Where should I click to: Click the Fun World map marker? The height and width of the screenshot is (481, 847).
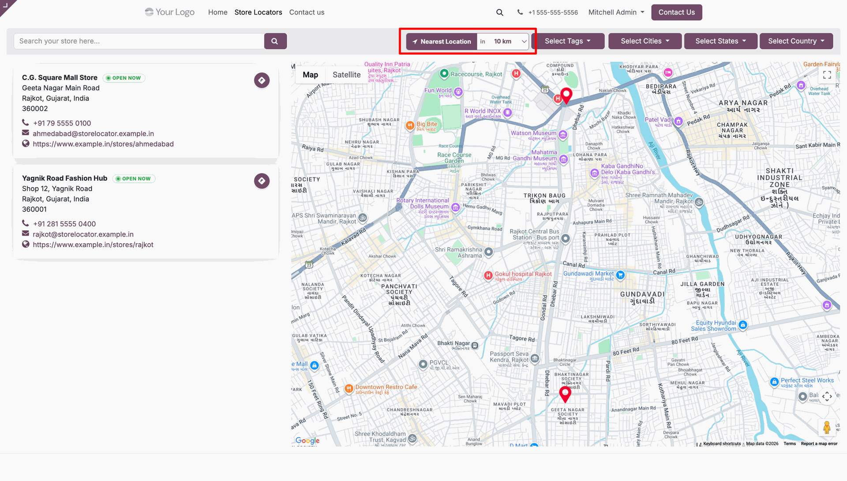point(458,92)
